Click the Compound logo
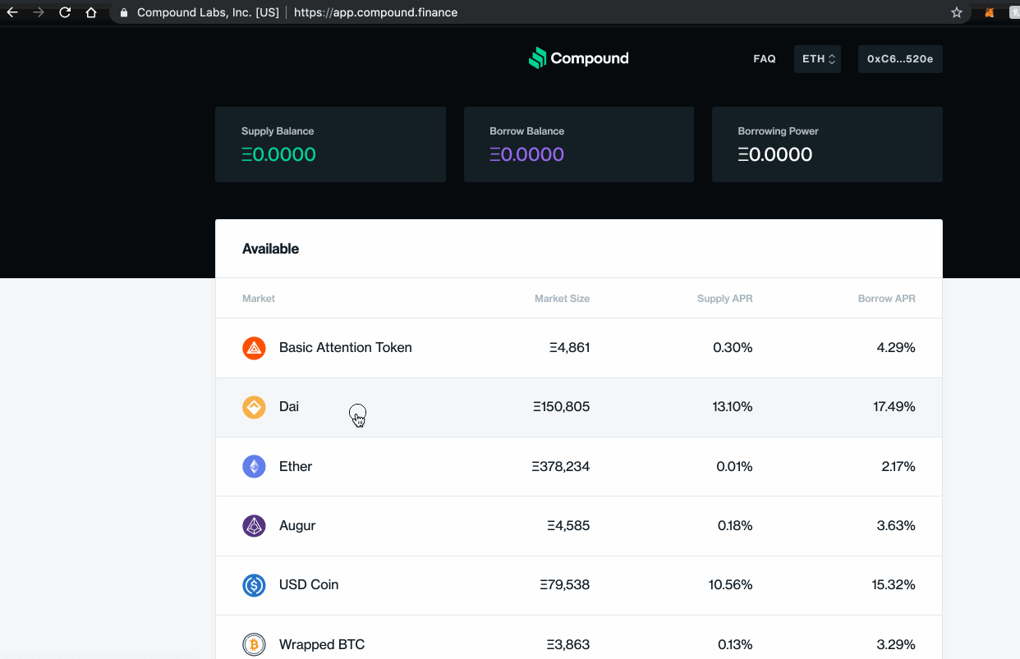1020x659 pixels. tap(579, 58)
